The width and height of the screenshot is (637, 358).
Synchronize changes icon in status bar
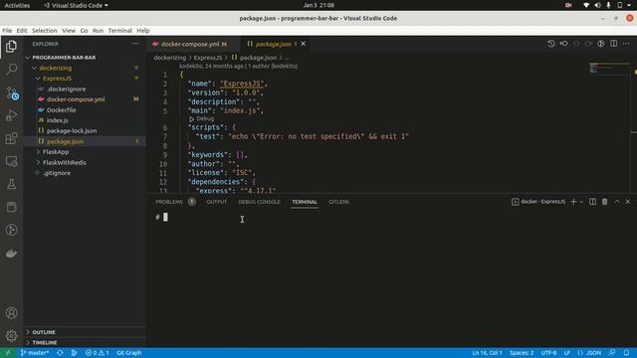click(60, 353)
